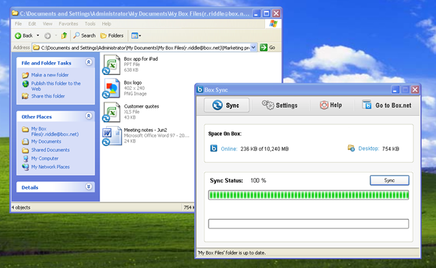This screenshot has height=268, width=436.
Task: Click the My Computer icon in Other Places
Action: 25,159
